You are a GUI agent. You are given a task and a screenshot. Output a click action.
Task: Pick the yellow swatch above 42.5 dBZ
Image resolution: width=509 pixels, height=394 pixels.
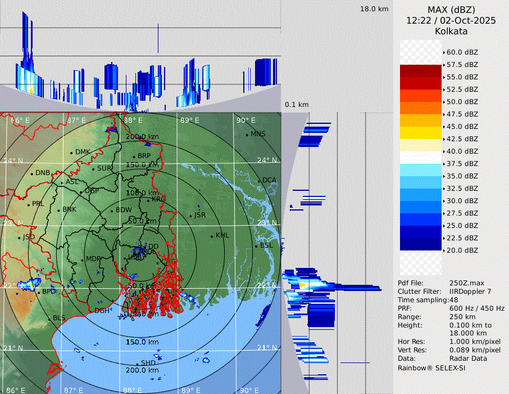(x=421, y=133)
